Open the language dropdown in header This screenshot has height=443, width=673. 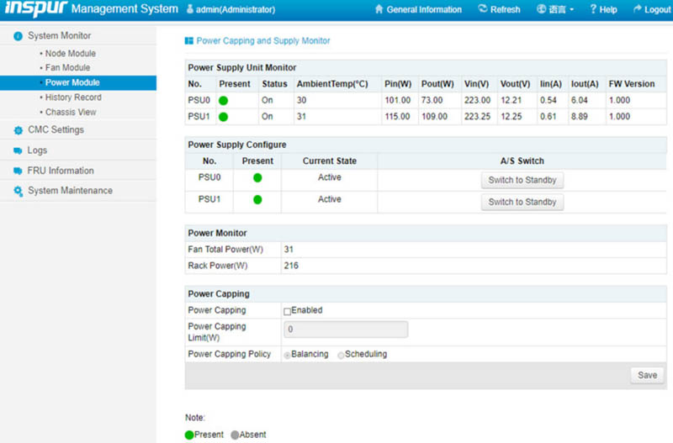tap(555, 10)
